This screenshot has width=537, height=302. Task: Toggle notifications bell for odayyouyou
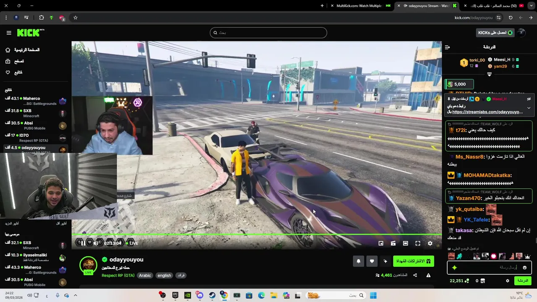point(358,261)
